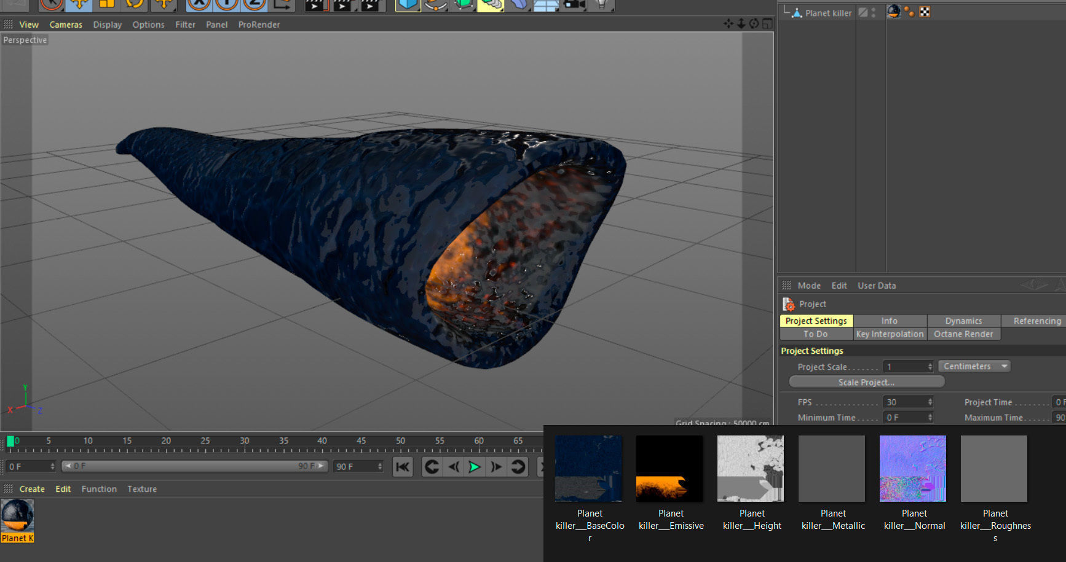Viewport: 1066px width, 562px height.
Task: Click the yellow-highlighted array modeling icon
Action: 491,5
